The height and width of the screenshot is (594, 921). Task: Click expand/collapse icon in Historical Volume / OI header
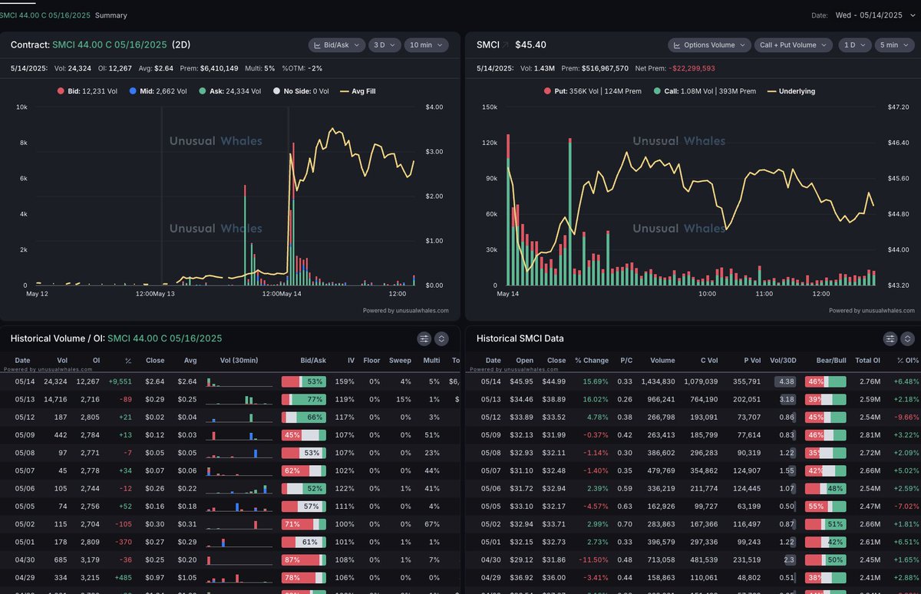click(x=441, y=338)
